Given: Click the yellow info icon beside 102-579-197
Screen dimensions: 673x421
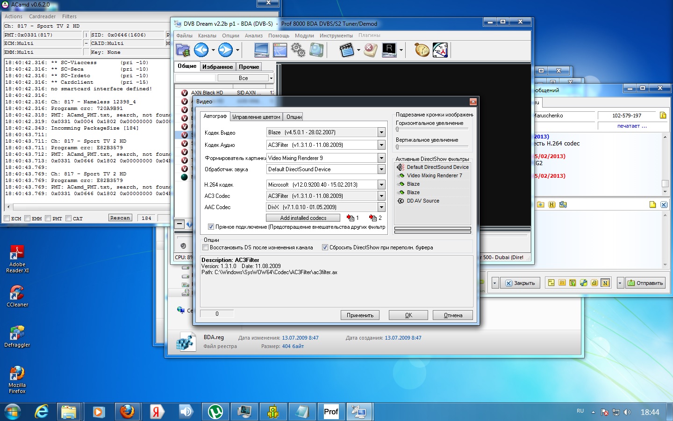Looking at the screenshot, I should 663,115.
